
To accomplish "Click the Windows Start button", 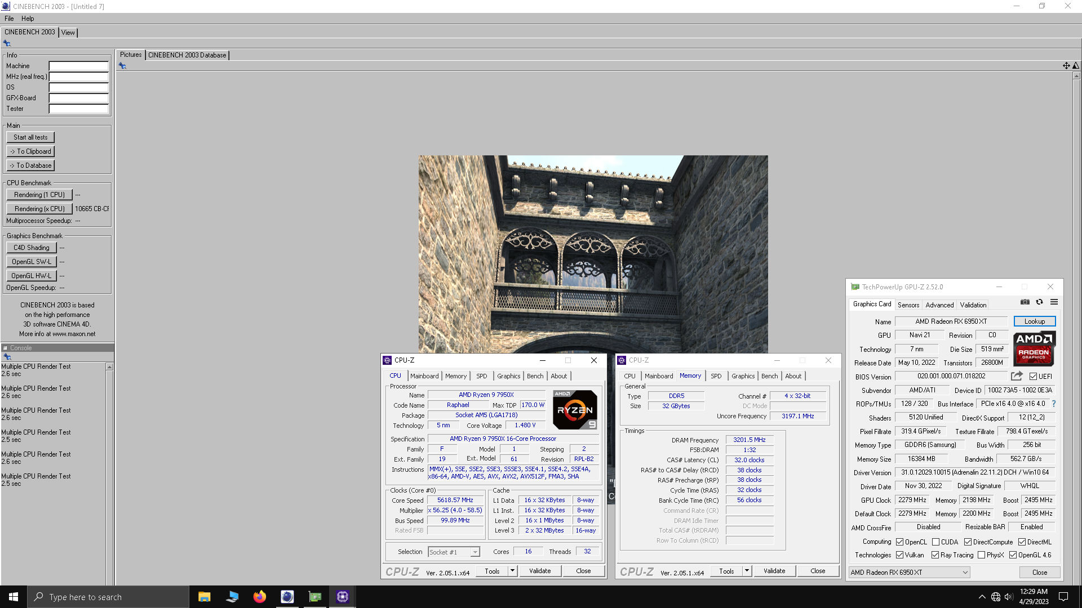I will tap(14, 597).
